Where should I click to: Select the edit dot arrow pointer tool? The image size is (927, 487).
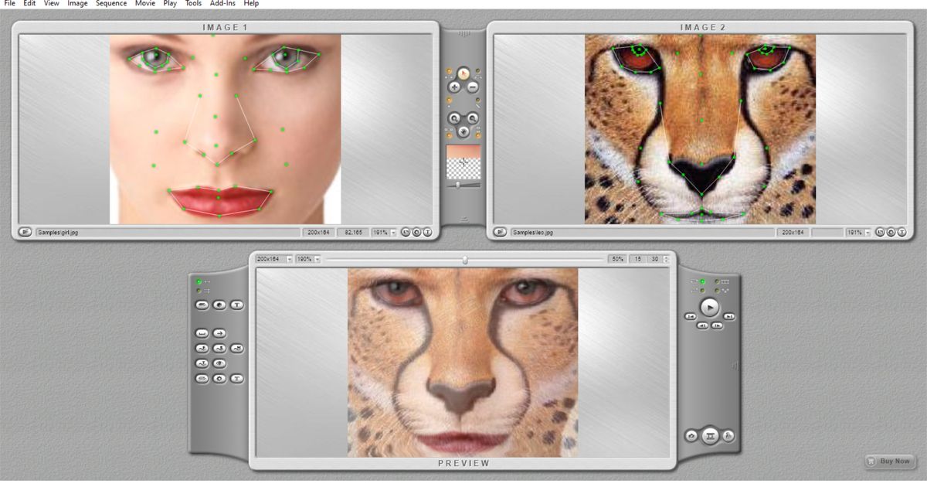click(463, 73)
